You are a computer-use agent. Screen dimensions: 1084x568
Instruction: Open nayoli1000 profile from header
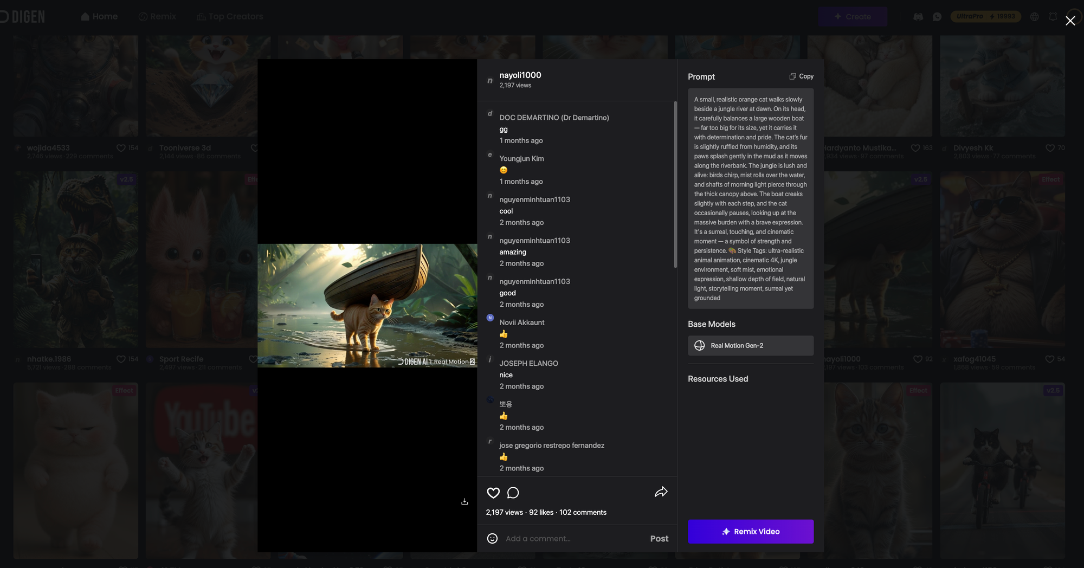click(x=520, y=75)
